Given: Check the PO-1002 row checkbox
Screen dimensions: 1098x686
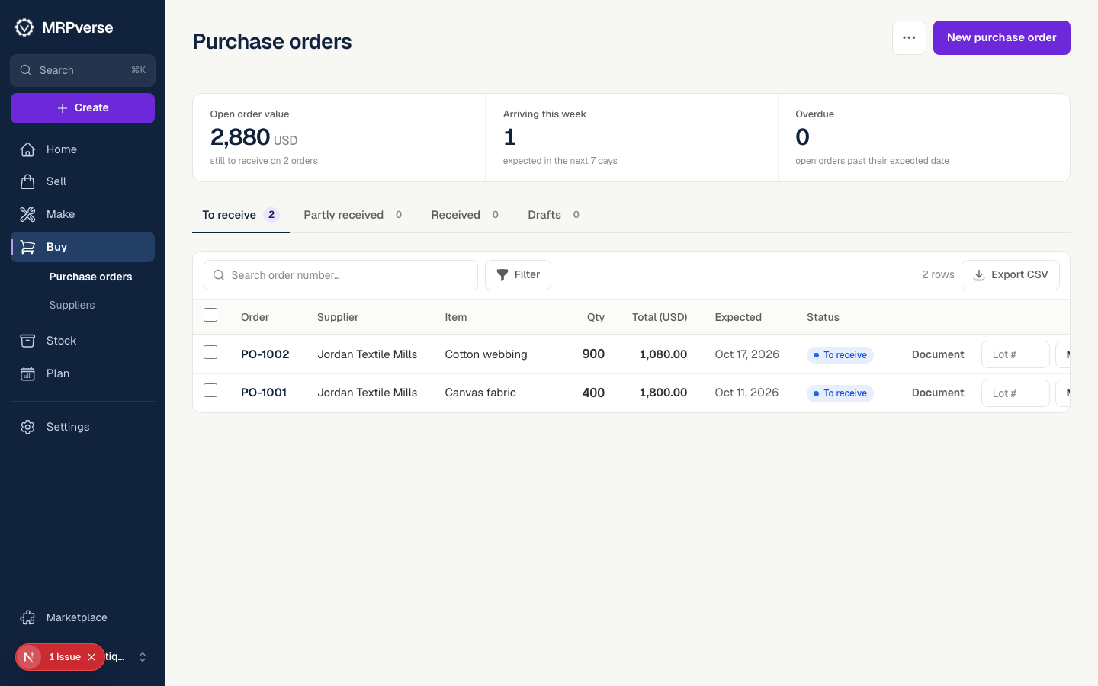Looking at the screenshot, I should (x=210, y=352).
